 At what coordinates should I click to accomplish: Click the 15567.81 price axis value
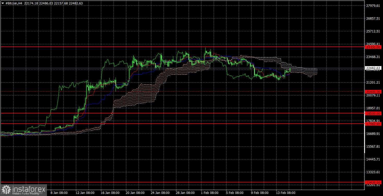coord(374,146)
